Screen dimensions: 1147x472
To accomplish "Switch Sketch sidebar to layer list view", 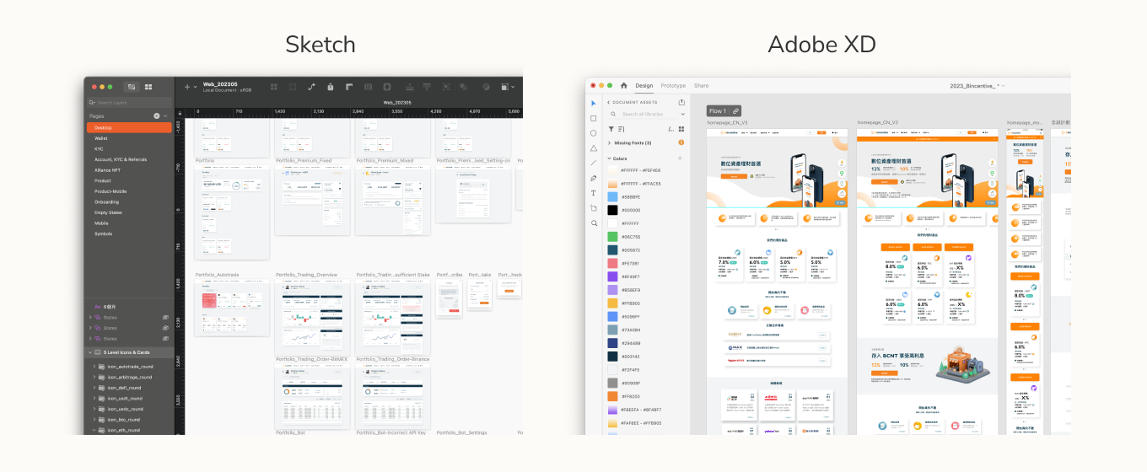I will click(132, 87).
